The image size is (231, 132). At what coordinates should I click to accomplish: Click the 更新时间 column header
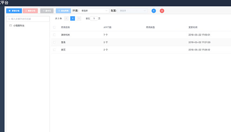click(x=193, y=27)
